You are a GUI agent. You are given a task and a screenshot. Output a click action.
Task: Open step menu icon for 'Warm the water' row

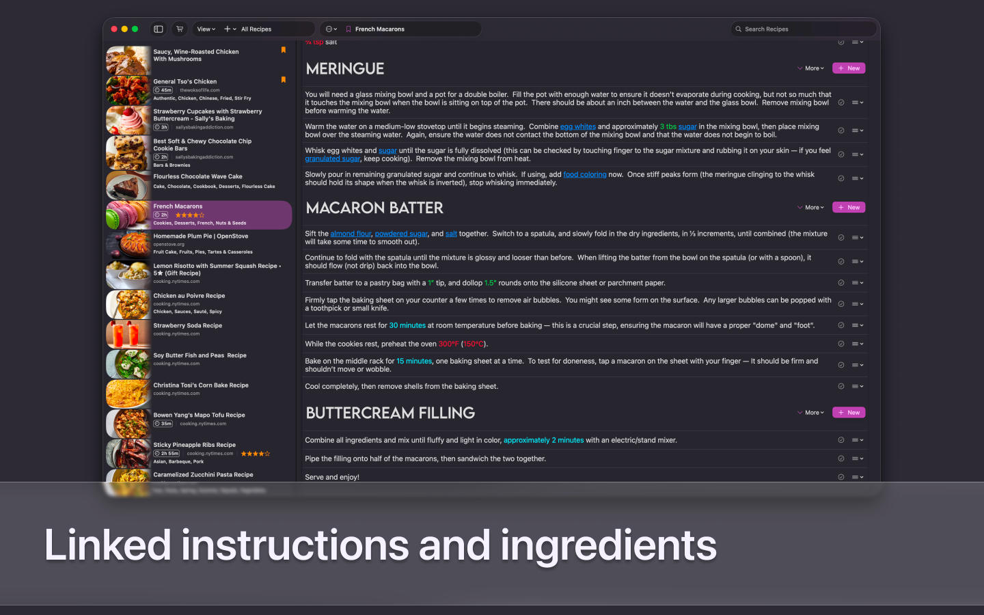tap(858, 131)
